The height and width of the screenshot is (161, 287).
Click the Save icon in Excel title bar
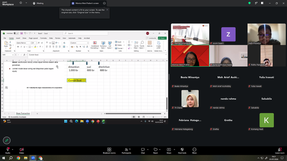point(22,34)
